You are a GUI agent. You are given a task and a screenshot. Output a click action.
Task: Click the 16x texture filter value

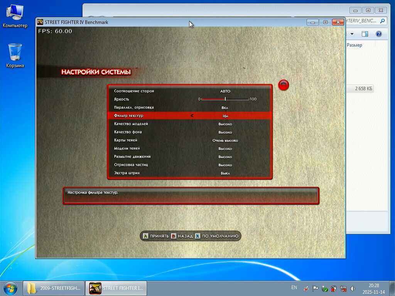(x=225, y=116)
